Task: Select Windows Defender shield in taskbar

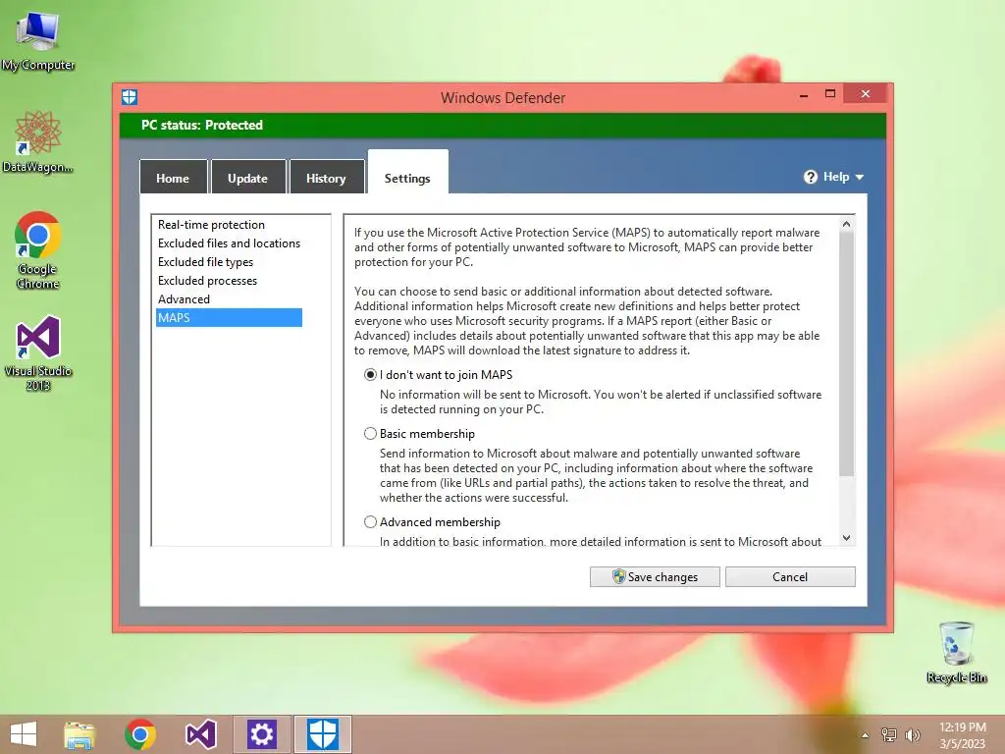Action: click(322, 734)
